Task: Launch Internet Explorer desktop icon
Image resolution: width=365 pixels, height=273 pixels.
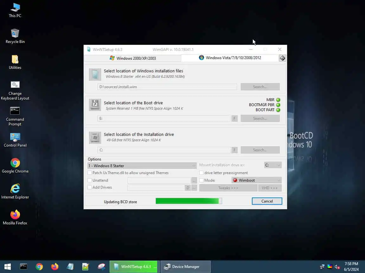Action: [15, 191]
